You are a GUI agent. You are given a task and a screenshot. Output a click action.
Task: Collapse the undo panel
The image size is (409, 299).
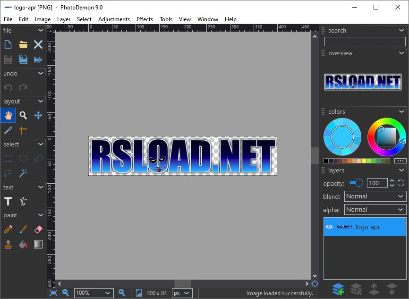[x=41, y=73]
